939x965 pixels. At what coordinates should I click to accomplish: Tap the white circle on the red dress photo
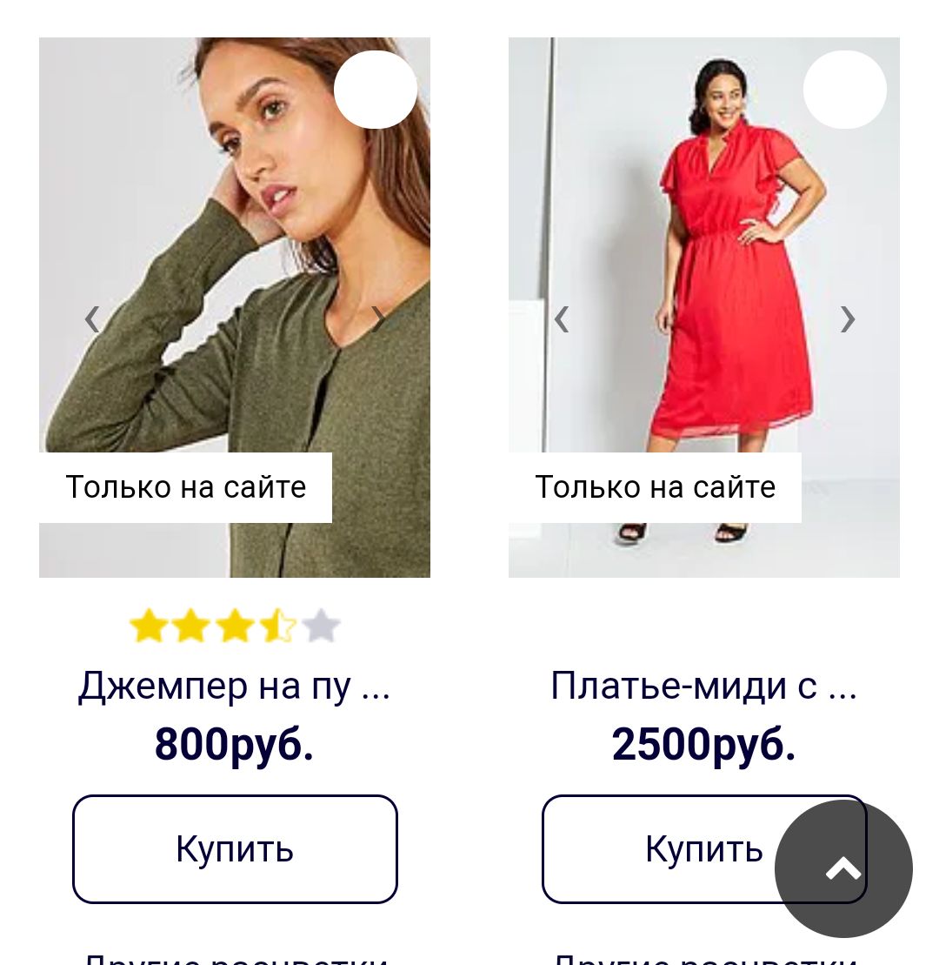coord(845,90)
